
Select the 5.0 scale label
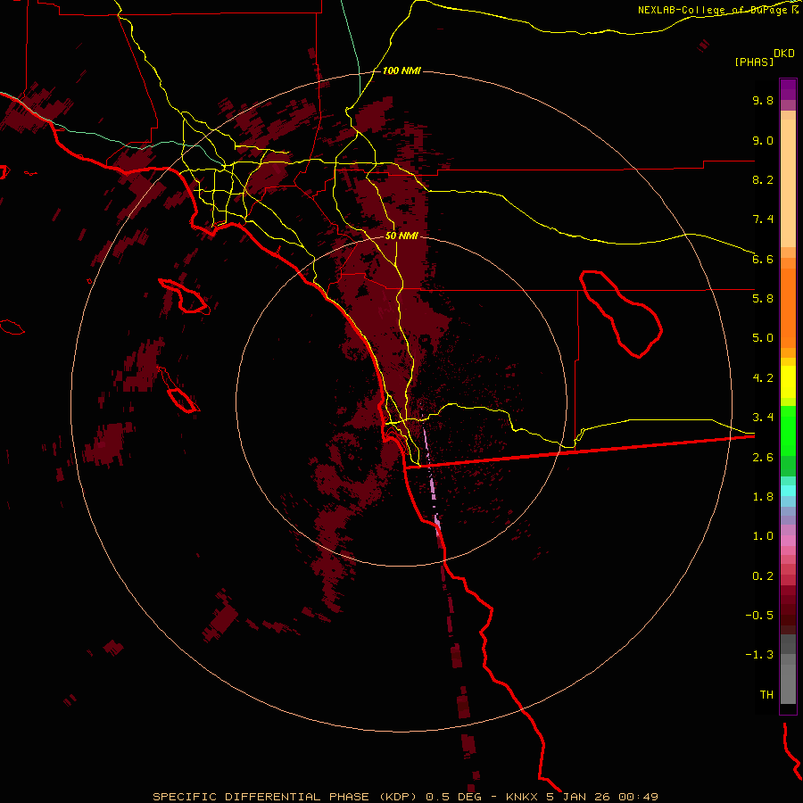(763, 338)
